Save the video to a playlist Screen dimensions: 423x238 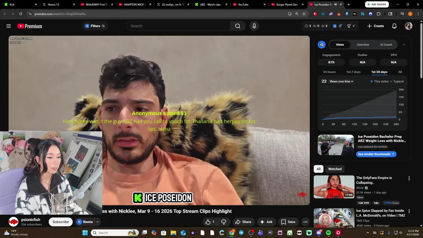point(288,222)
